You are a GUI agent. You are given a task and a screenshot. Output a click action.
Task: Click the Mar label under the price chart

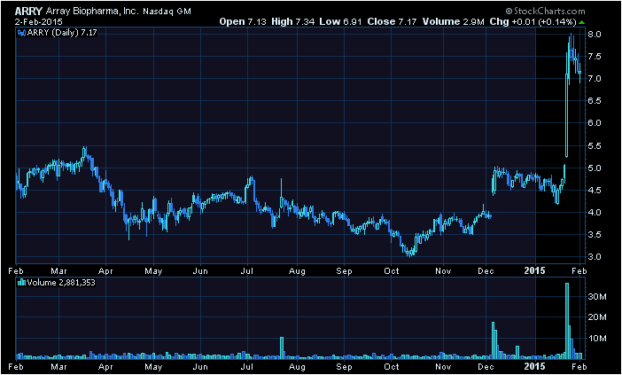pos(58,271)
